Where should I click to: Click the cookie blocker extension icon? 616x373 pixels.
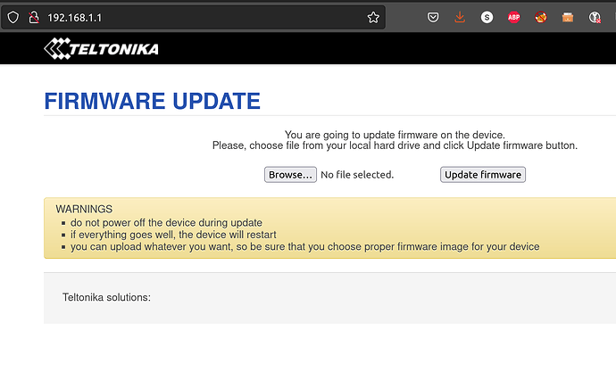point(541,17)
